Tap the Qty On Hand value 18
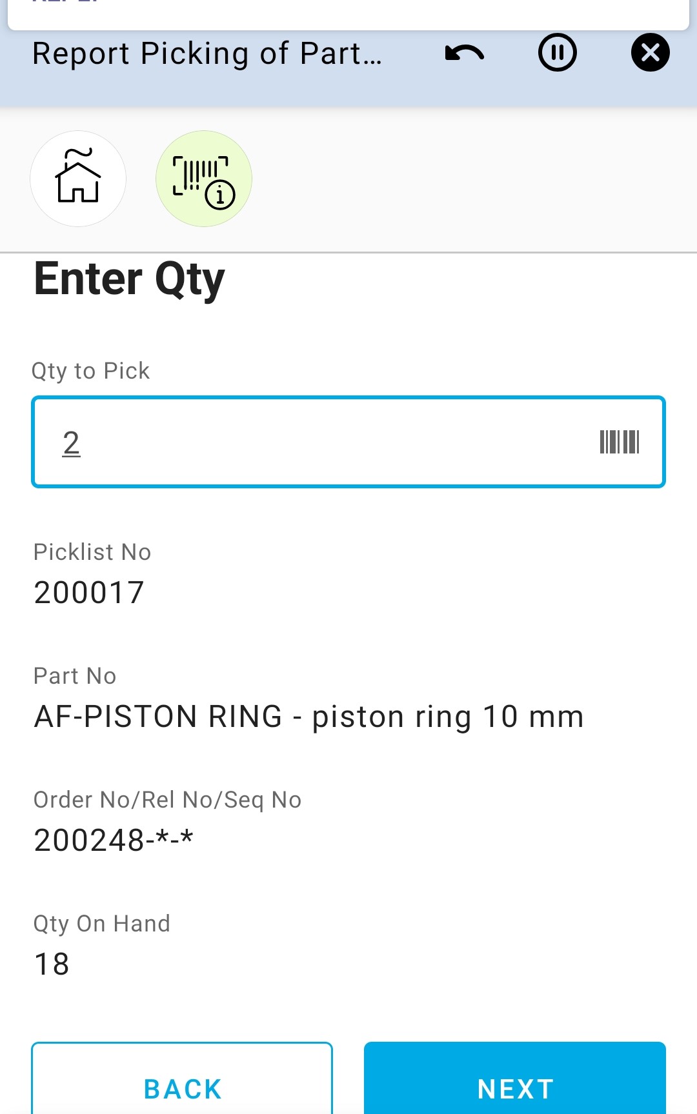The width and height of the screenshot is (697, 1114). 52,964
